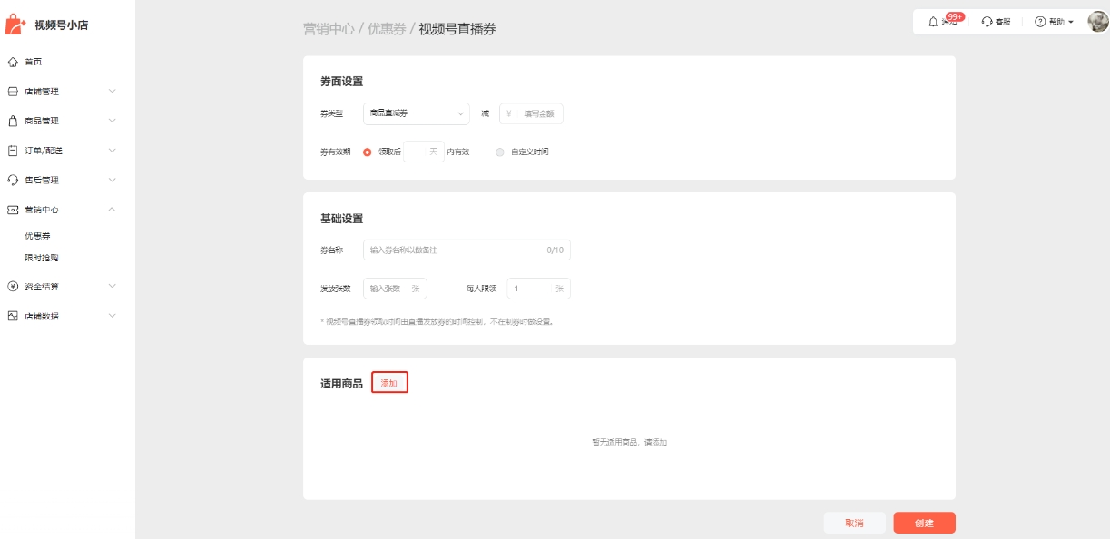The height and width of the screenshot is (539, 1110).
Task: Focus the validity days input field
Action: [x=424, y=152]
